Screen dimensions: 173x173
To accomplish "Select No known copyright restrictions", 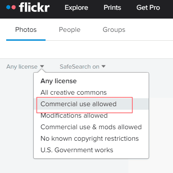I will 89,138.
